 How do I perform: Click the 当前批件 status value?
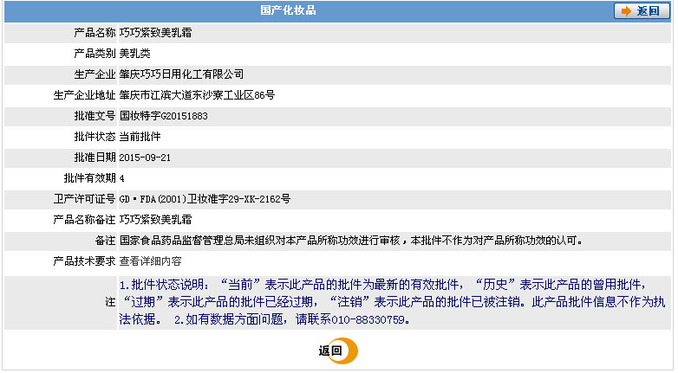coord(140,136)
